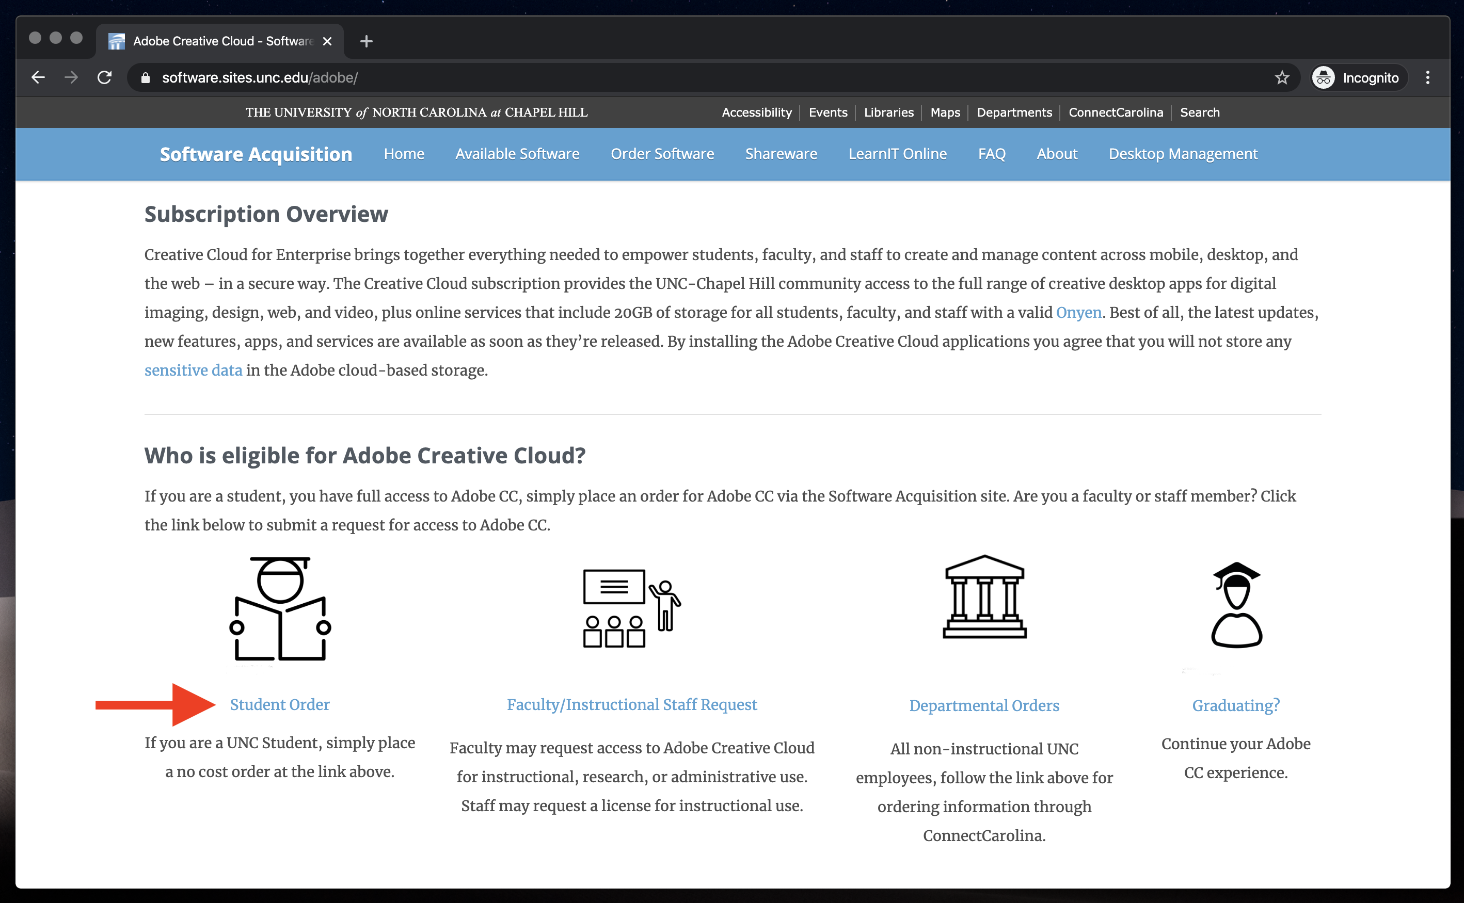Open the Available Software menu item
This screenshot has height=903, width=1464.
click(517, 154)
